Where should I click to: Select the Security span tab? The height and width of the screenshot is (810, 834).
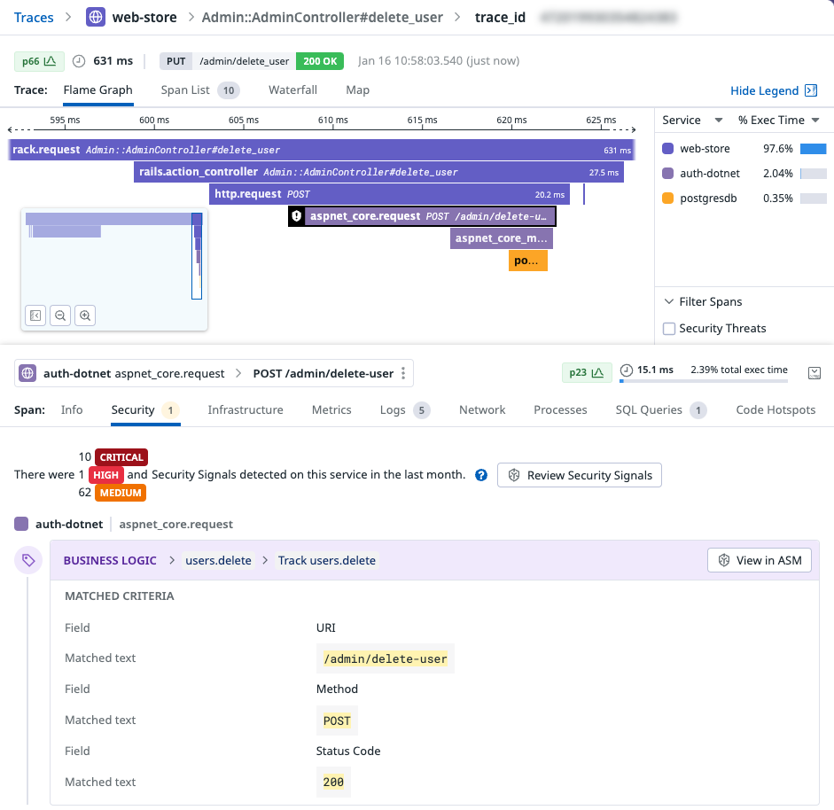pos(145,410)
